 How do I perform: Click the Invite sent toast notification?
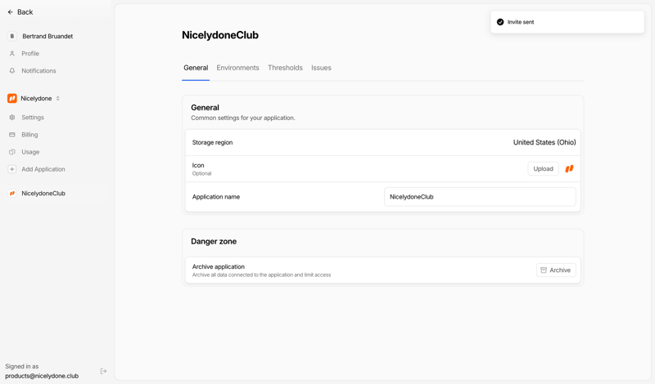[567, 22]
